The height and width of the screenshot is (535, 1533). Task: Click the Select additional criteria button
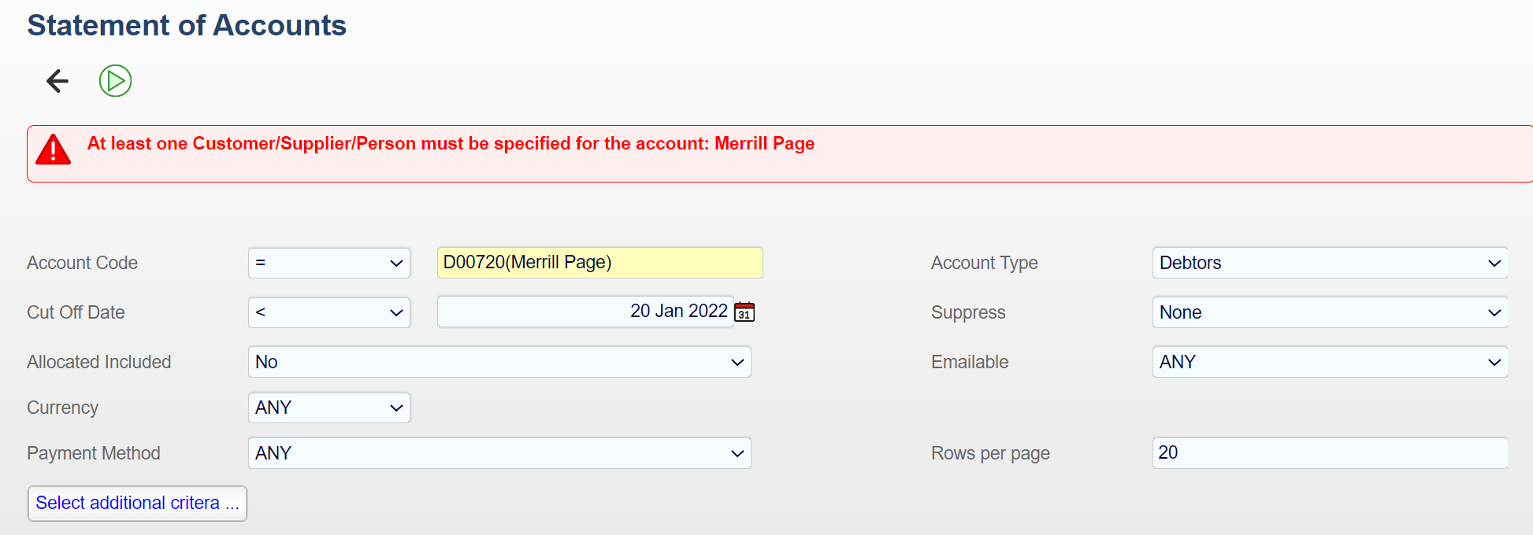(137, 504)
